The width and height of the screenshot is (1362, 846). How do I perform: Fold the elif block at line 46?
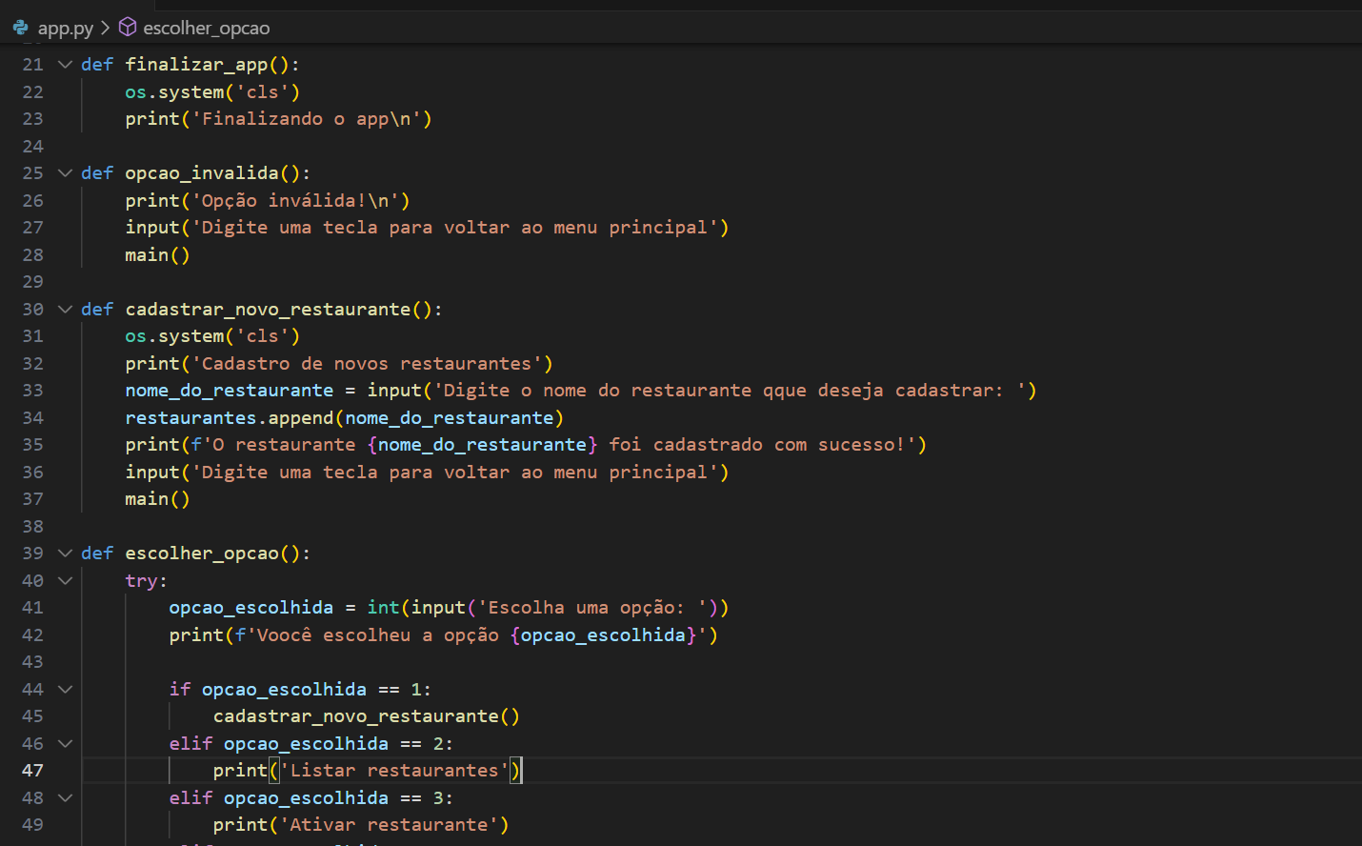pos(65,743)
